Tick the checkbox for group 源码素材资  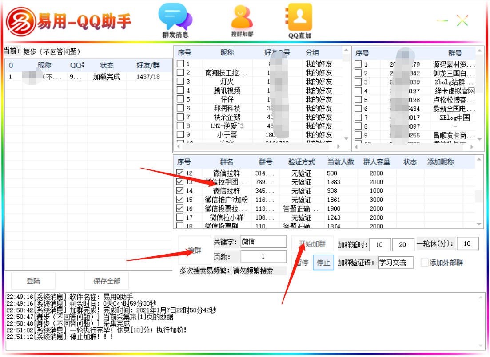click(x=358, y=64)
